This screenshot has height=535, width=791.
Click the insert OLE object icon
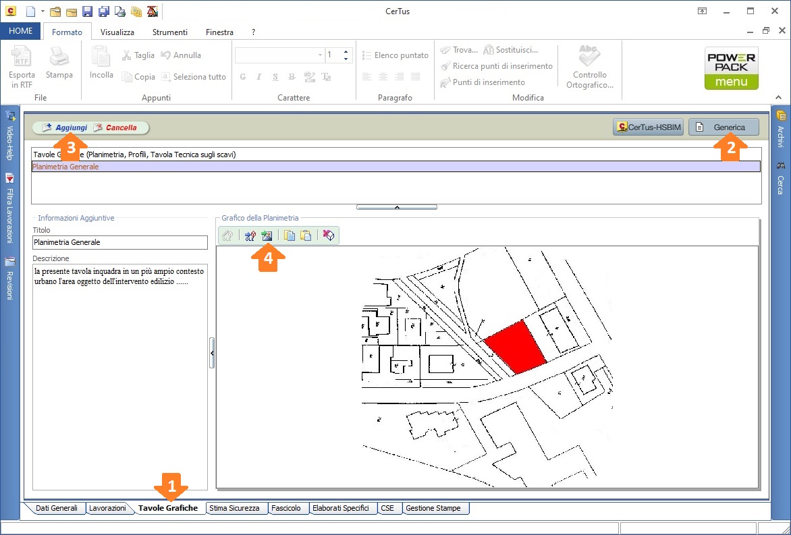pos(250,235)
